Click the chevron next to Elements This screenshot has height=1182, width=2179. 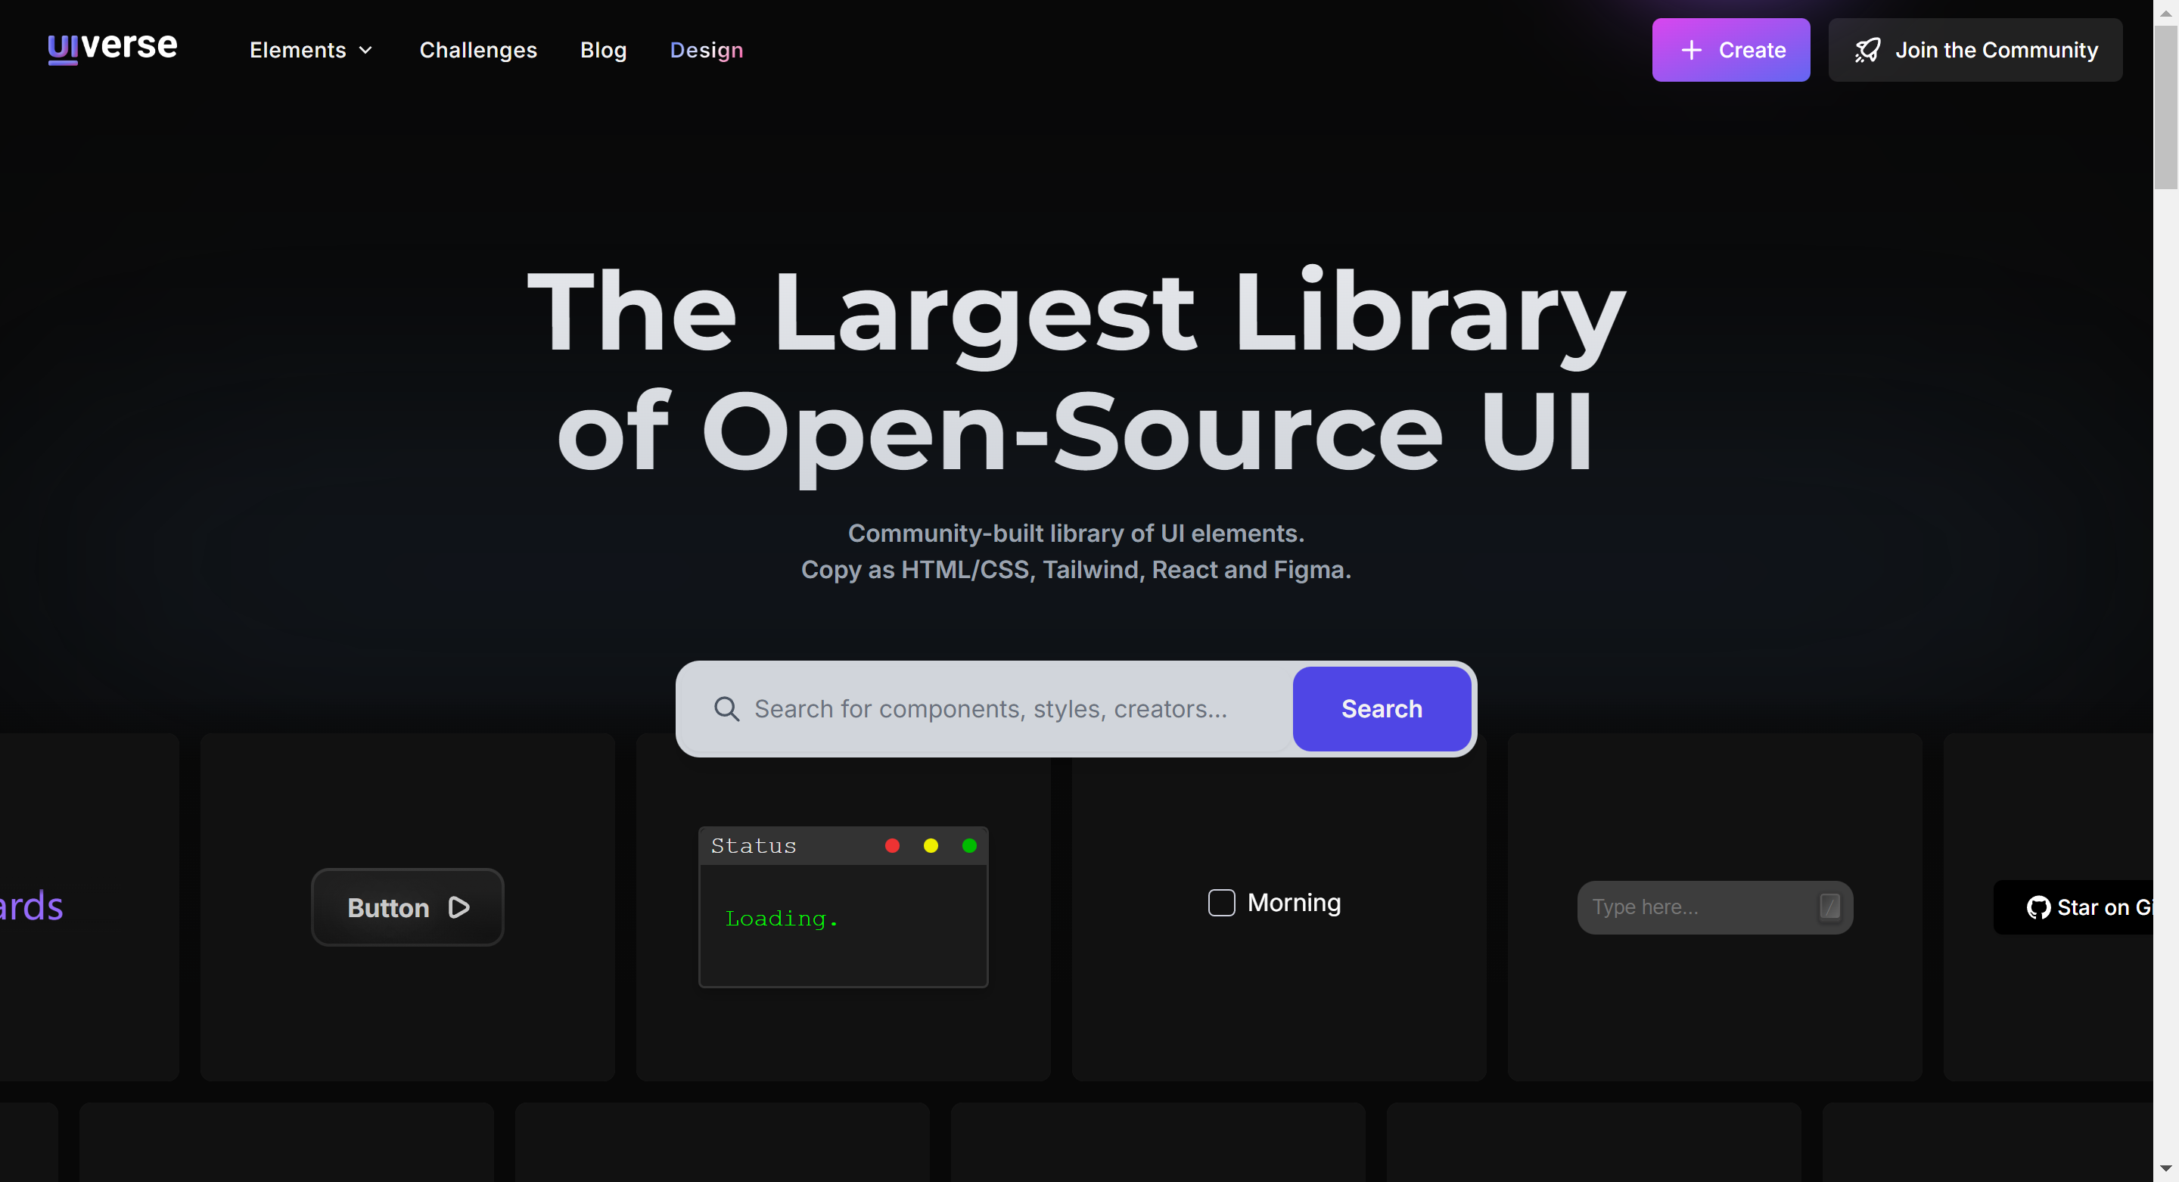(365, 51)
